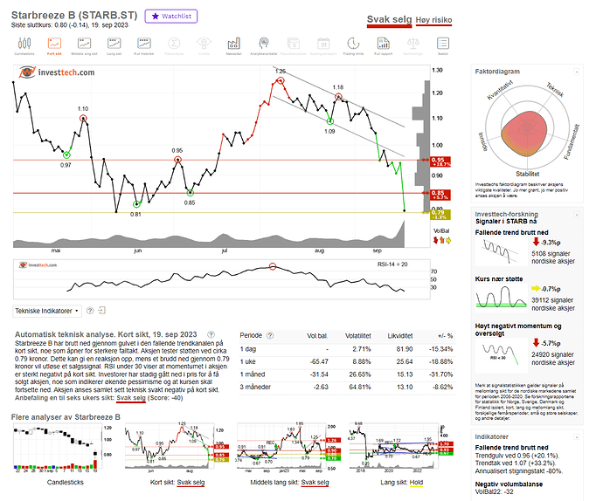Click Hold link under Lang sikt
The image size is (603, 501).
coord(416,482)
